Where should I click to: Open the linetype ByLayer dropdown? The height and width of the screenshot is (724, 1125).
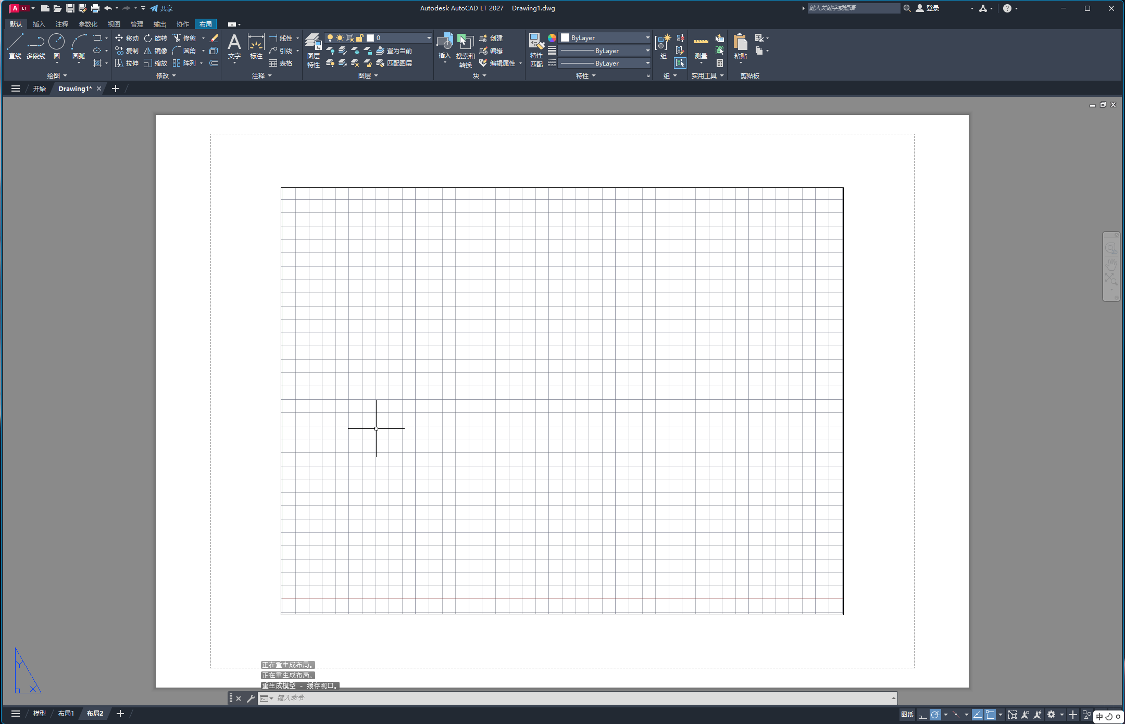(x=605, y=63)
